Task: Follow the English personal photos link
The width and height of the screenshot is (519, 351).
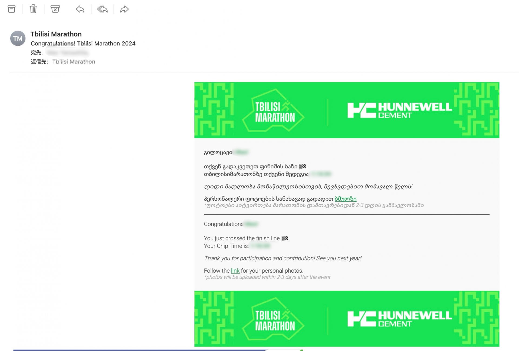Action: pyautogui.click(x=235, y=271)
